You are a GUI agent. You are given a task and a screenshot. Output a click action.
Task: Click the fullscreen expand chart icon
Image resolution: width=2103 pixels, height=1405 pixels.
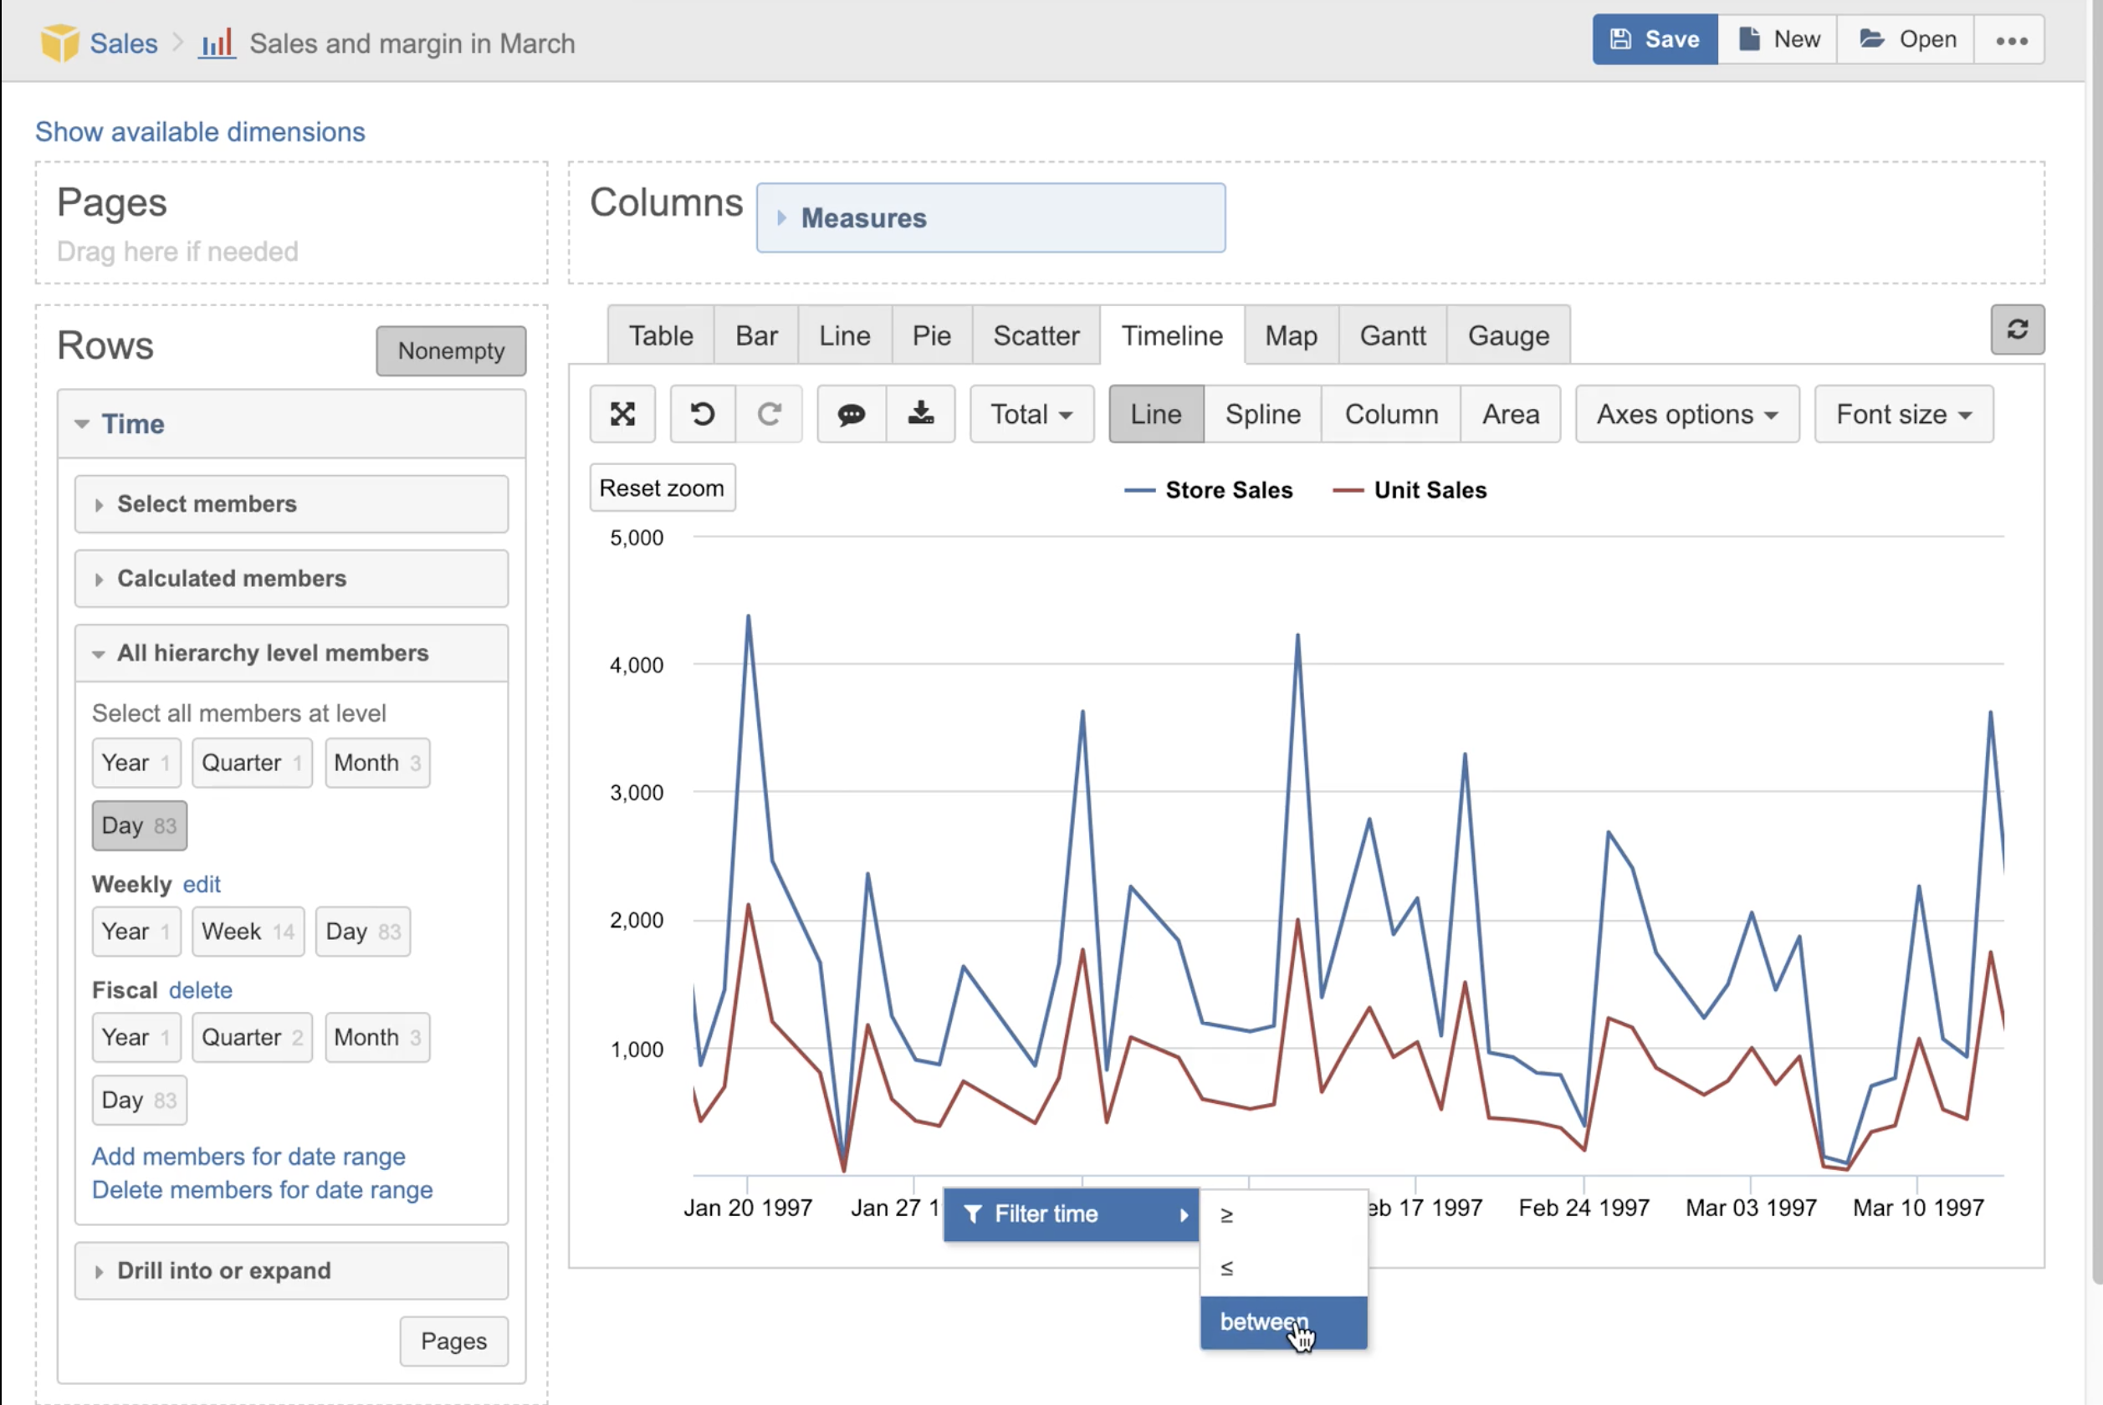(x=622, y=414)
